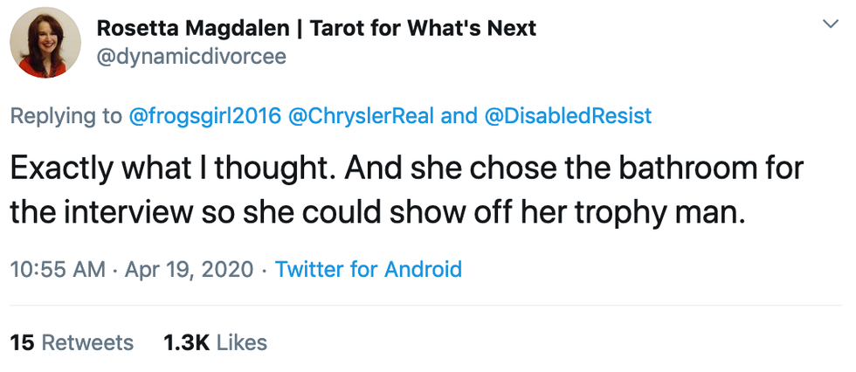Open the @frogsgirl2016 mention link

point(205,116)
